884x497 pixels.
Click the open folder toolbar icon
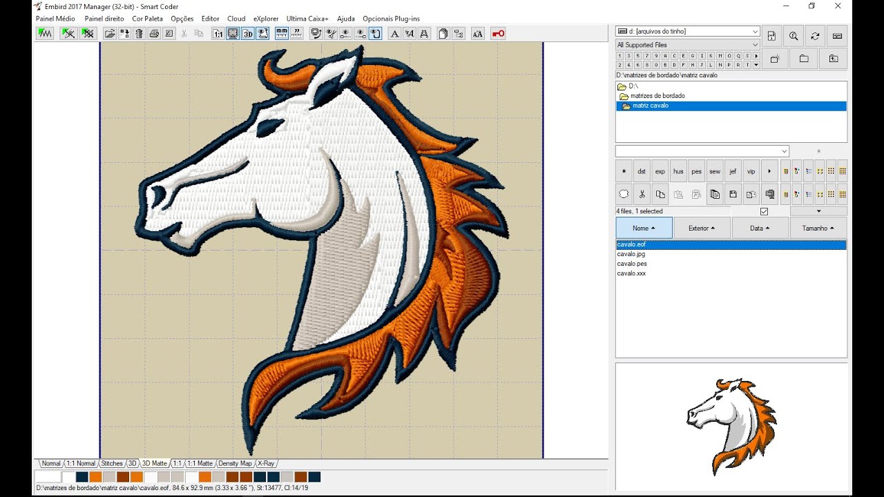click(x=110, y=33)
